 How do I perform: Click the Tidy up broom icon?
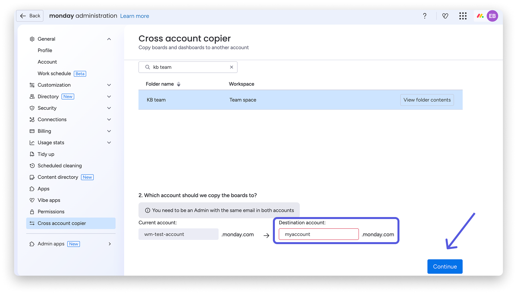click(32, 154)
